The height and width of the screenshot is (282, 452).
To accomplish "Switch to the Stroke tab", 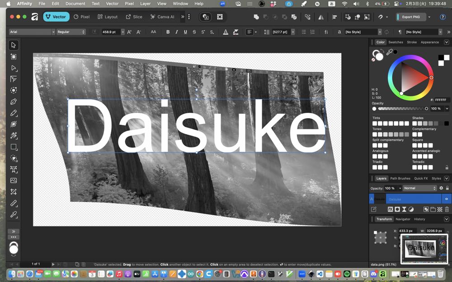I will 412,42.
